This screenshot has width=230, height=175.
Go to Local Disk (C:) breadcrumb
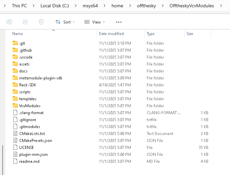click(x=54, y=6)
